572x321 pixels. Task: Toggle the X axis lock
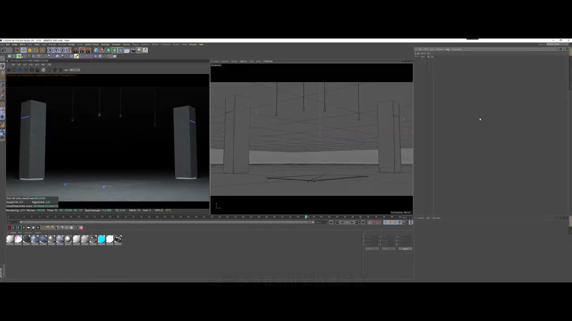coord(50,50)
